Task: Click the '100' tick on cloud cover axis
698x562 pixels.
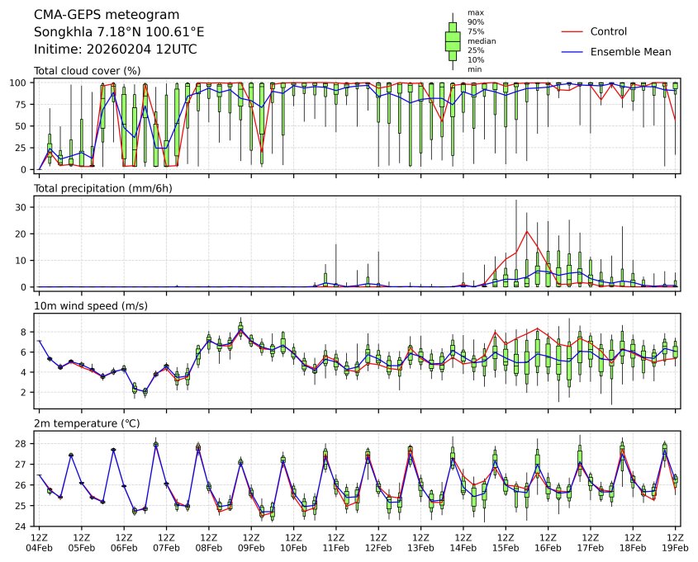Action: [x=19, y=83]
